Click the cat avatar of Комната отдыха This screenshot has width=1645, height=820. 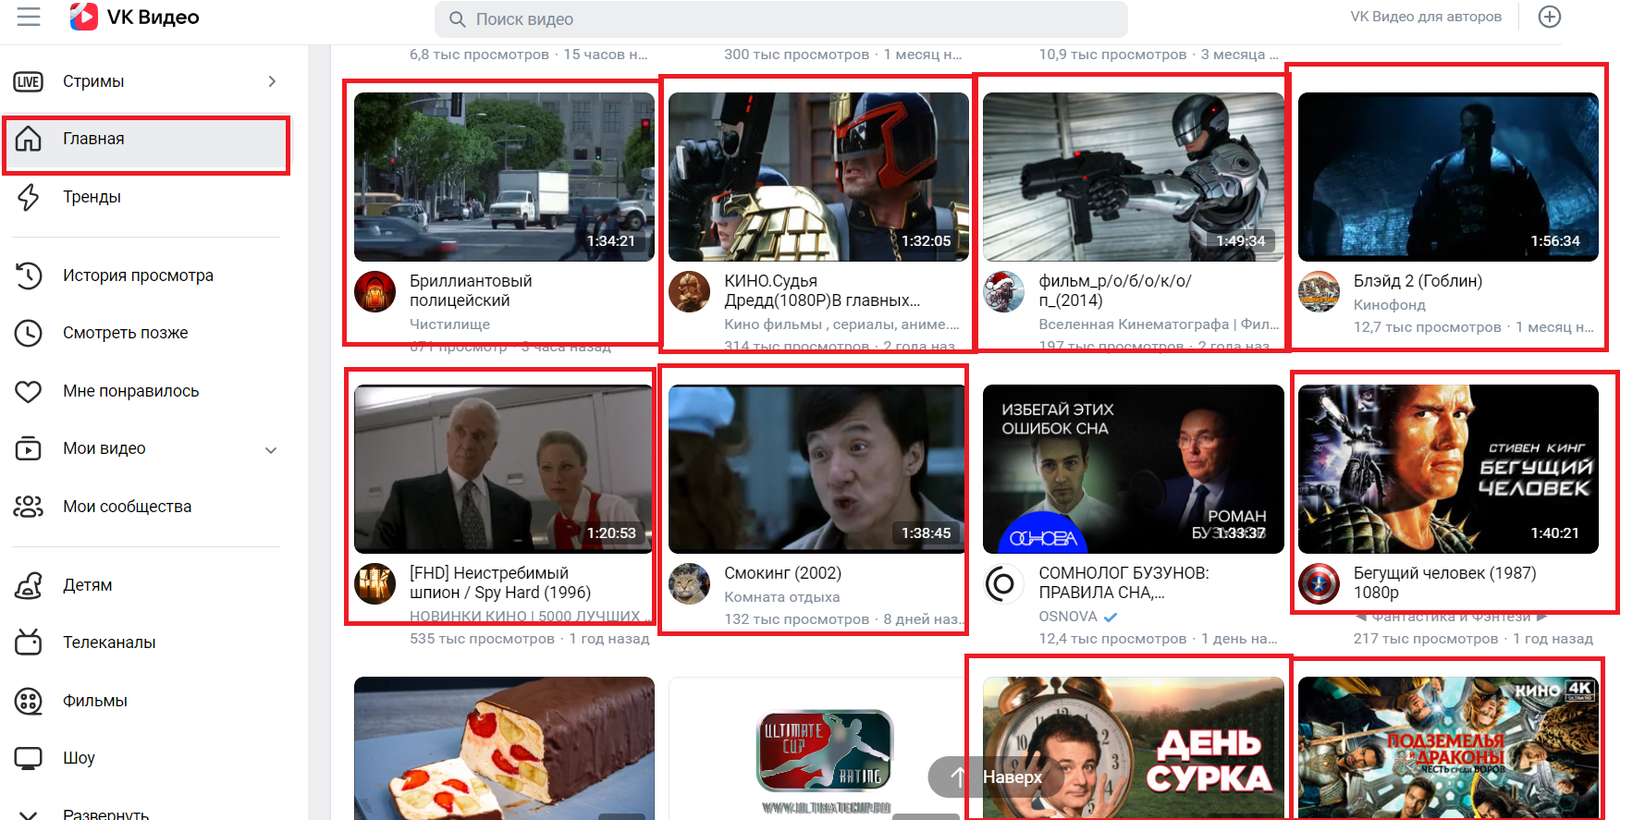pyautogui.click(x=689, y=584)
